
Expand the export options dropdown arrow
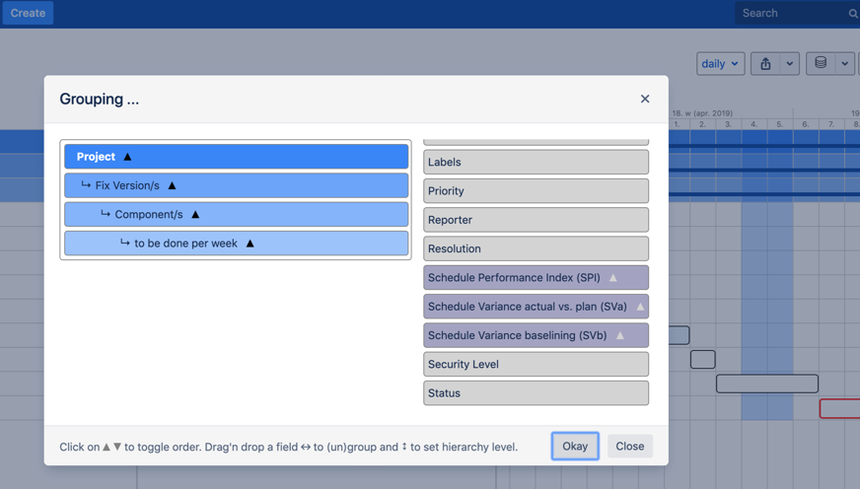click(790, 64)
